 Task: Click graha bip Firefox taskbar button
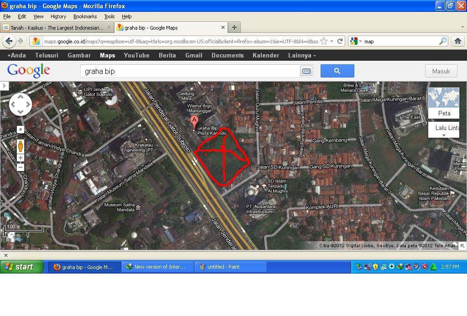[84, 267]
